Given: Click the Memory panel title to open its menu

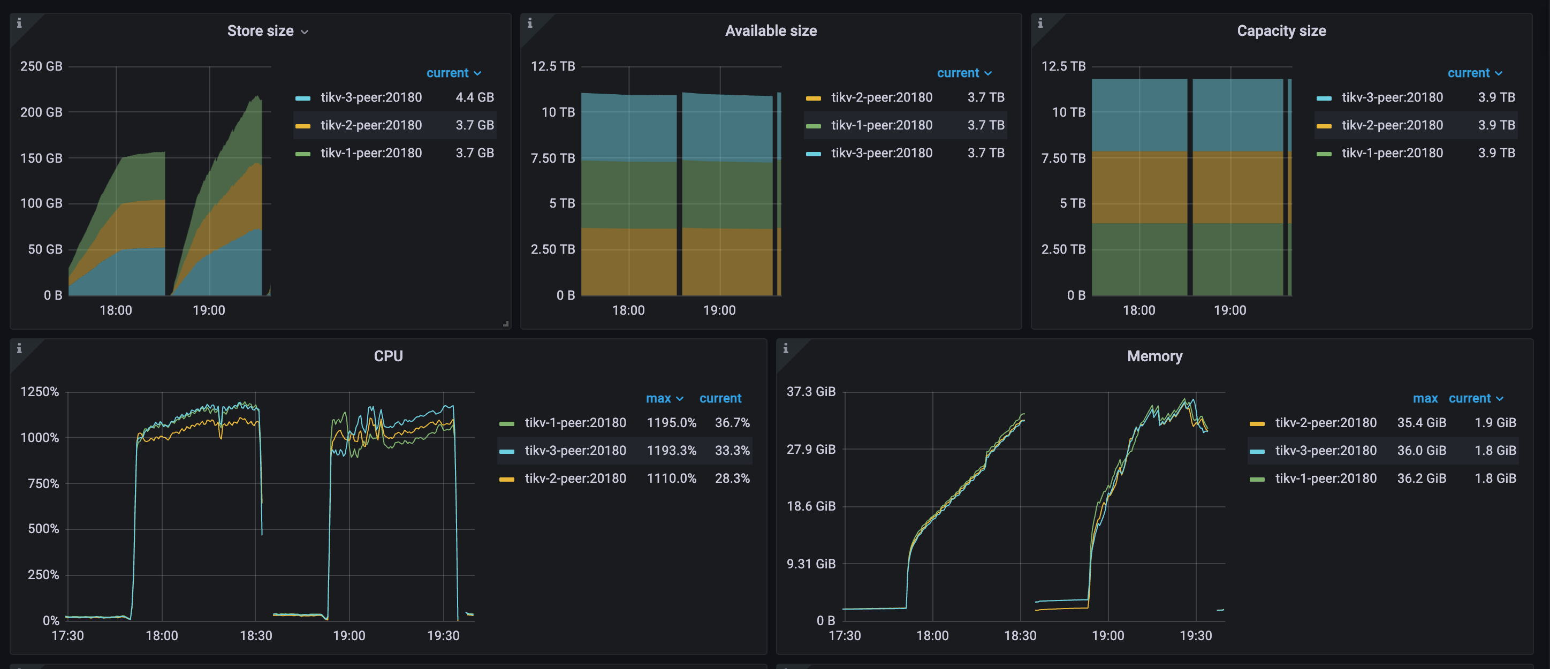Looking at the screenshot, I should [1154, 355].
